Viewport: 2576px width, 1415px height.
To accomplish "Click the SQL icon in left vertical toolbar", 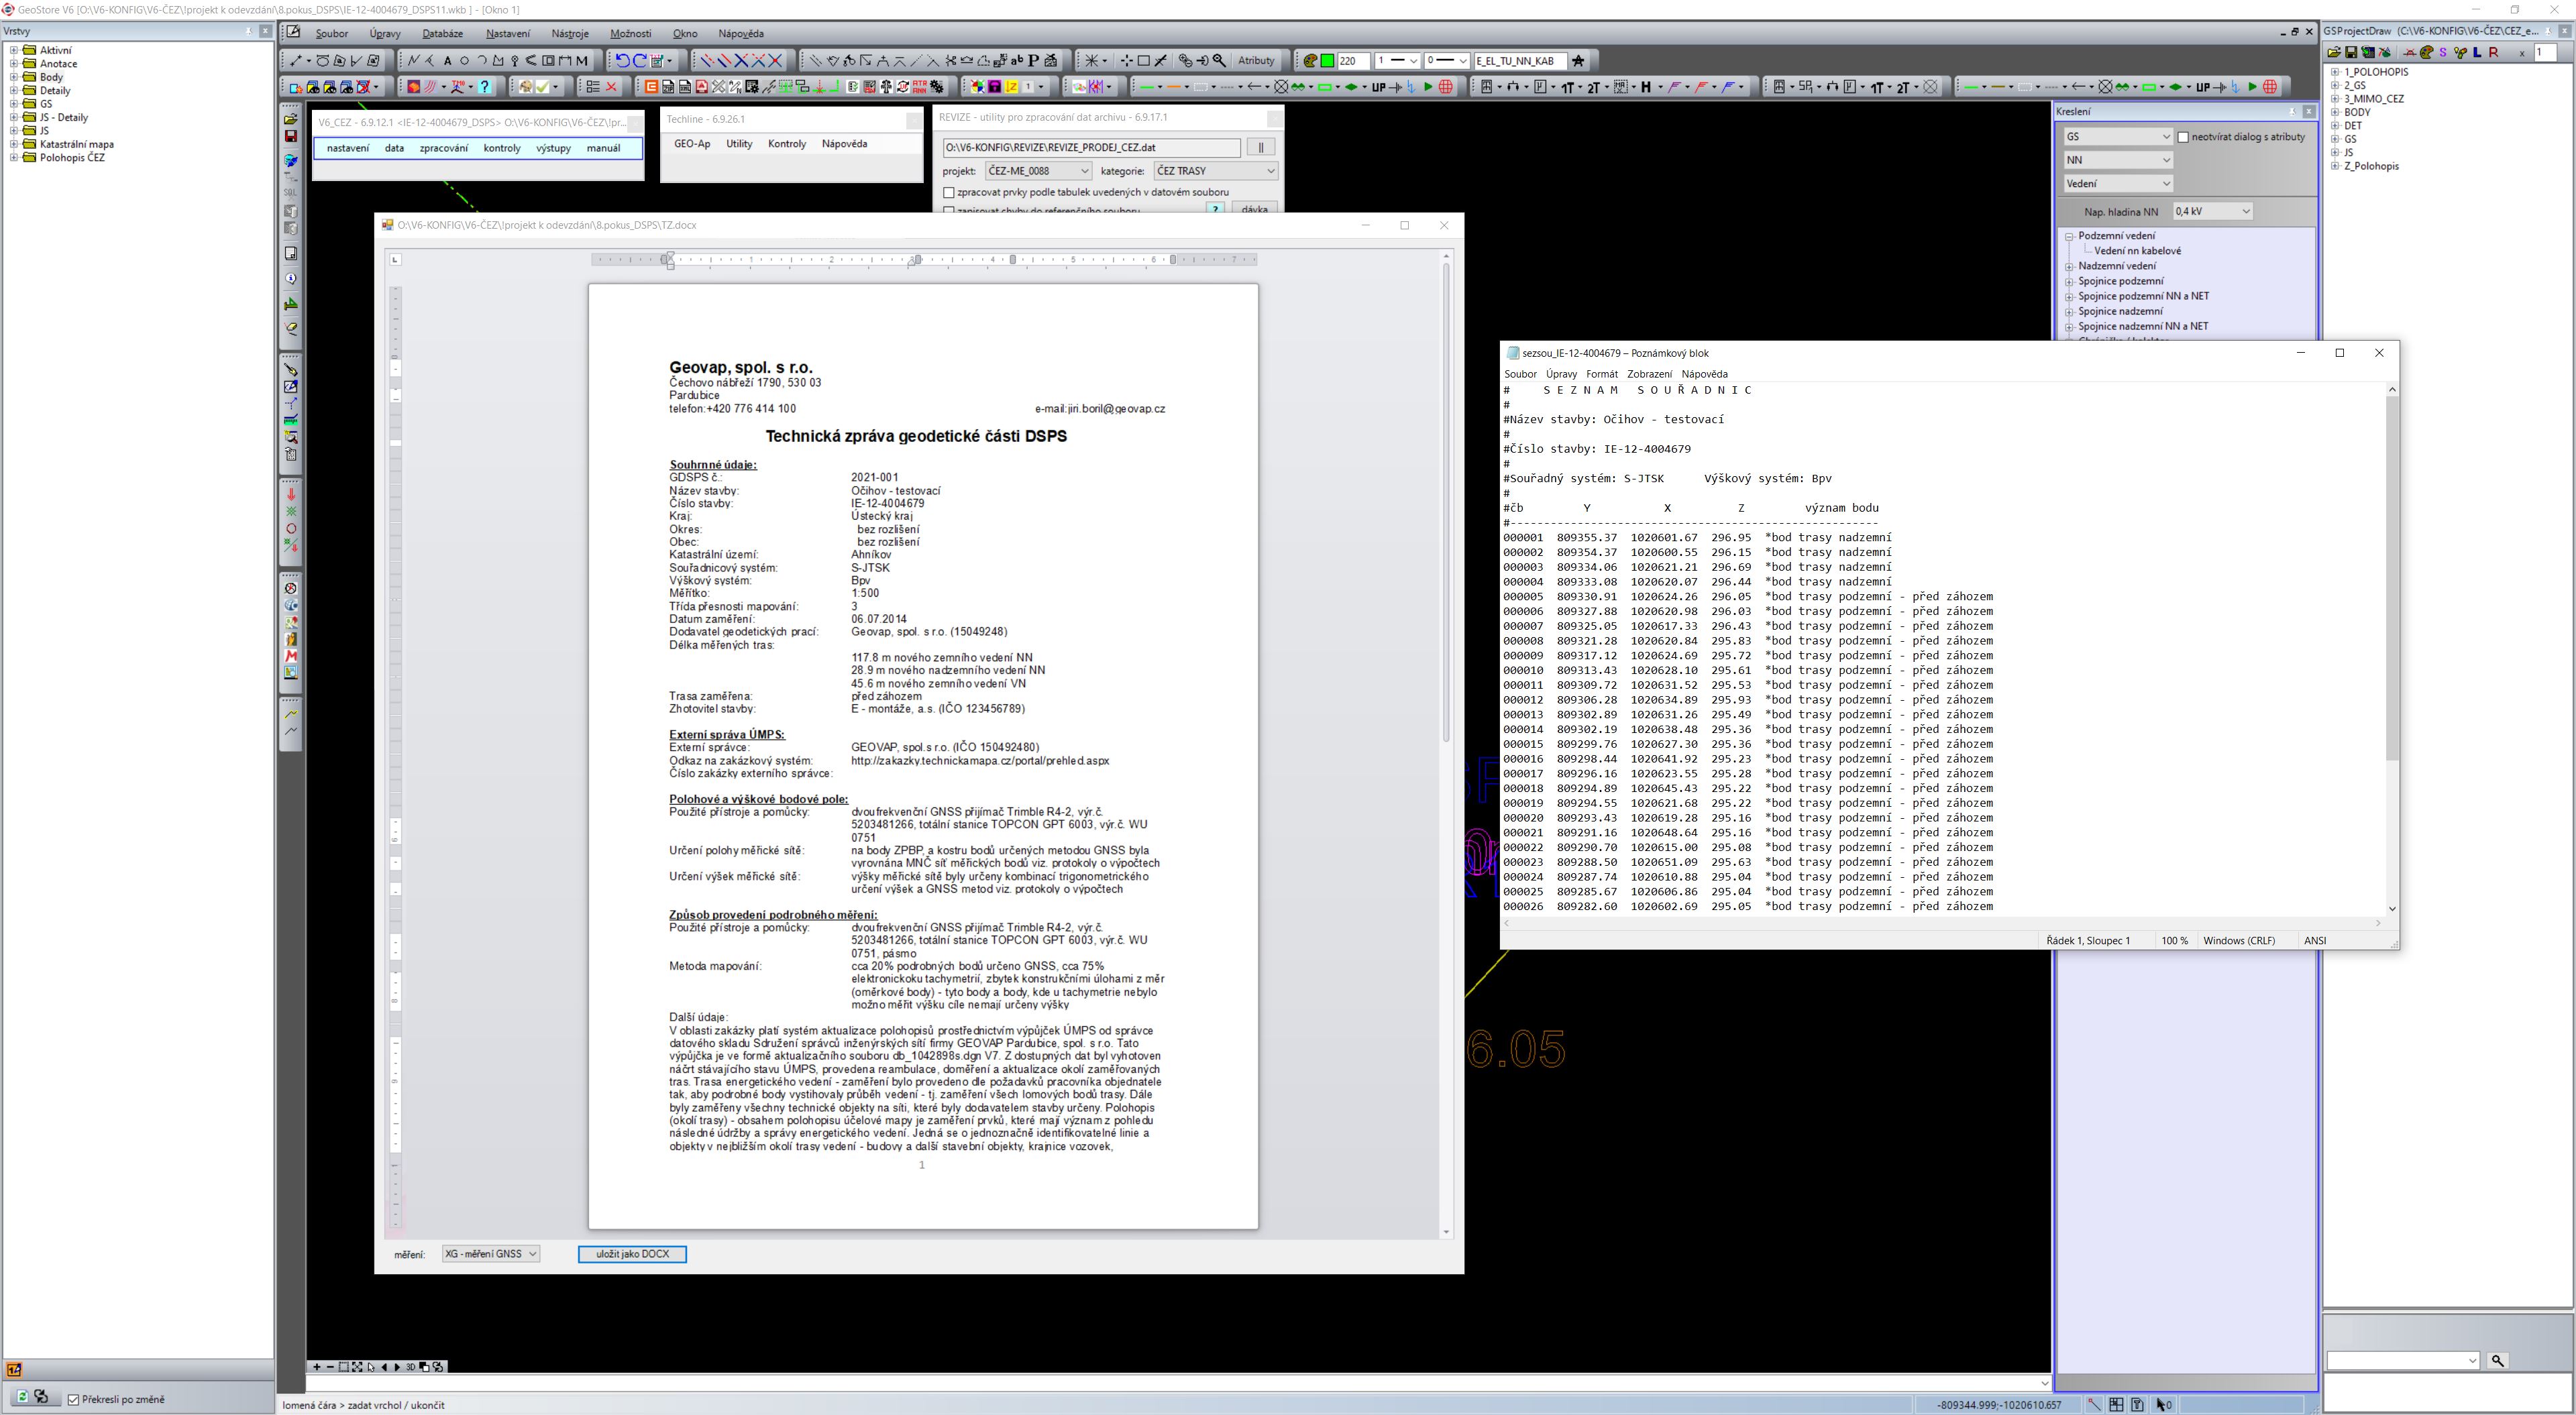I will tap(291, 192).
